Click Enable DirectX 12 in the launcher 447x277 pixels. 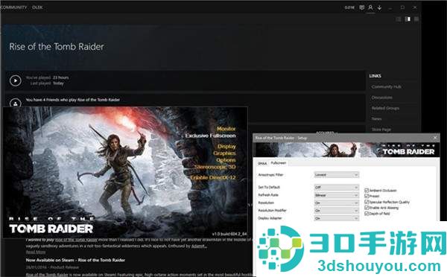point(213,177)
